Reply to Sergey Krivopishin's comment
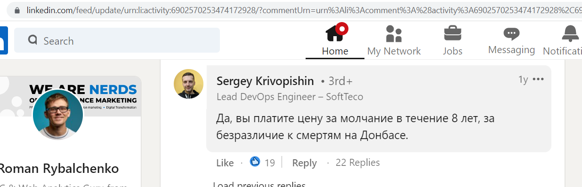This screenshot has height=187, width=582. (304, 163)
